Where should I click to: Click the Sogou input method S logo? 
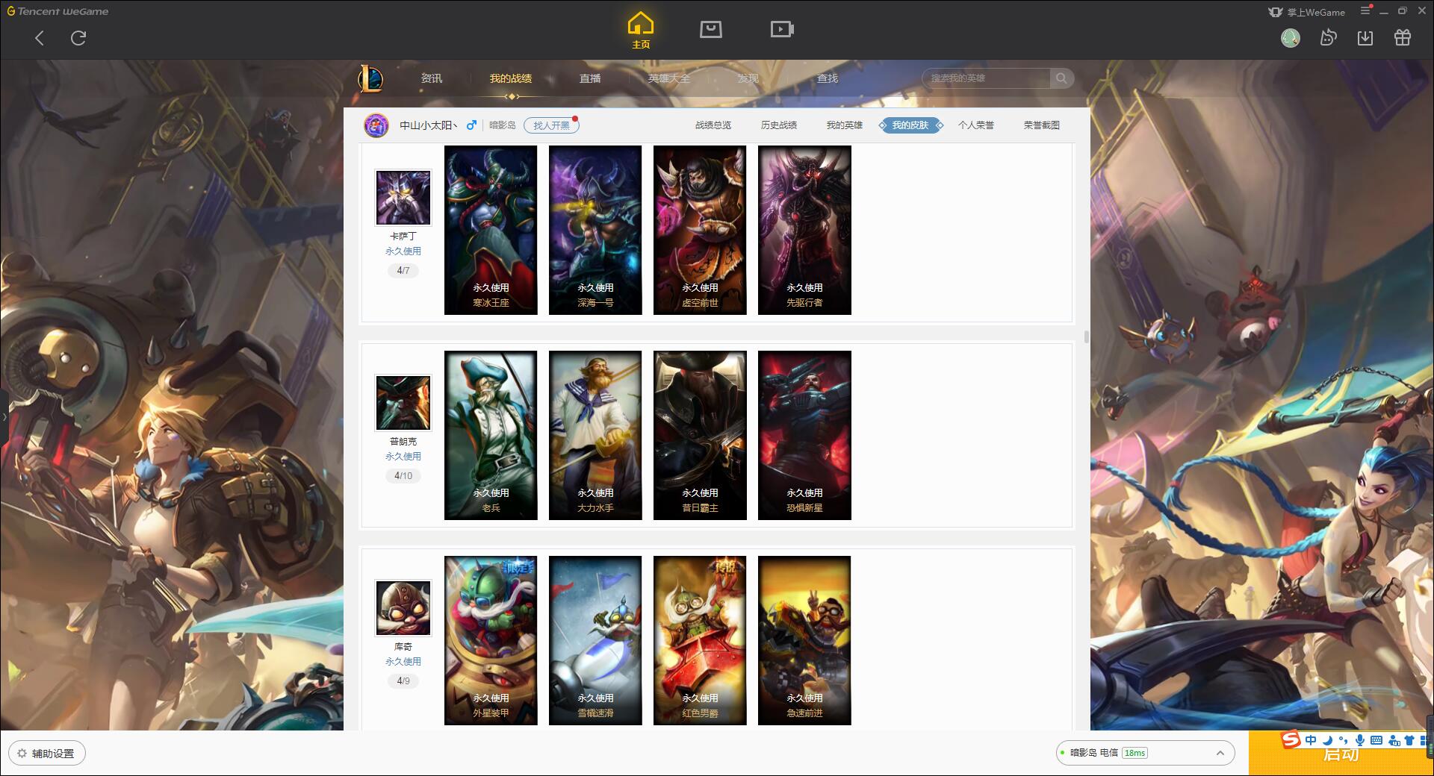click(x=1291, y=739)
